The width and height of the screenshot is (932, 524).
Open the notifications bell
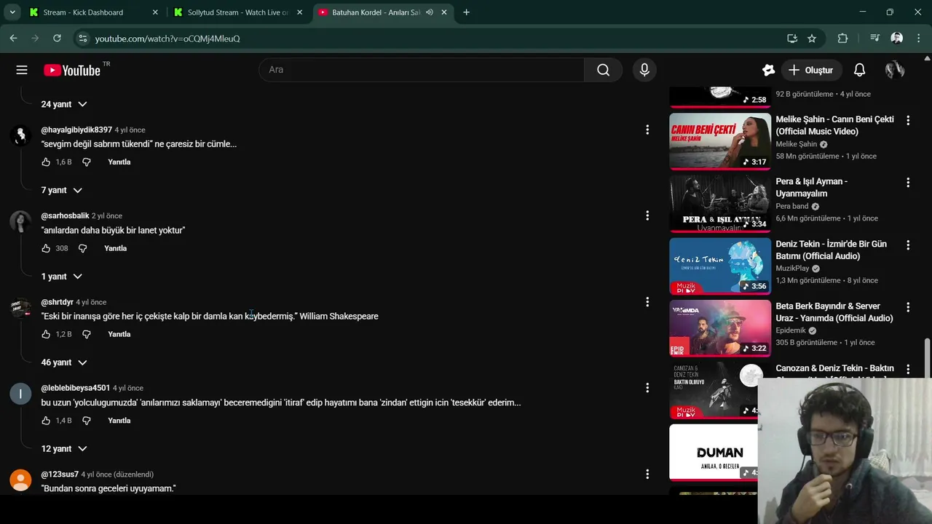859,70
